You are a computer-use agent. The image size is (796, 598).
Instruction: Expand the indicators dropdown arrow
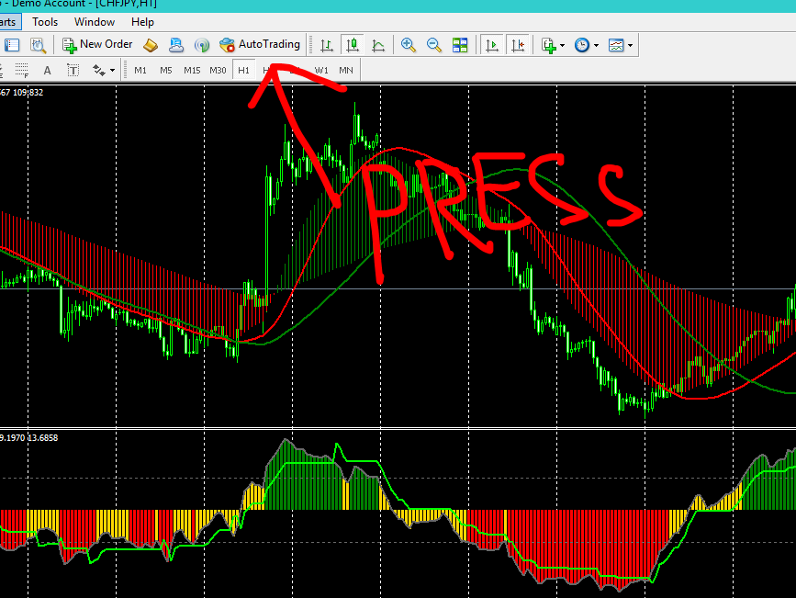click(562, 45)
